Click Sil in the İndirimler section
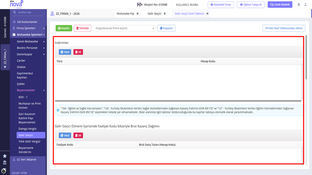The height and width of the screenshot is (175, 312). click(78, 52)
